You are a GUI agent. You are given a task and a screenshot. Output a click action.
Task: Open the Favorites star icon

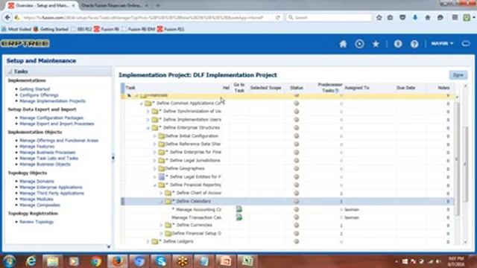pos(376,44)
